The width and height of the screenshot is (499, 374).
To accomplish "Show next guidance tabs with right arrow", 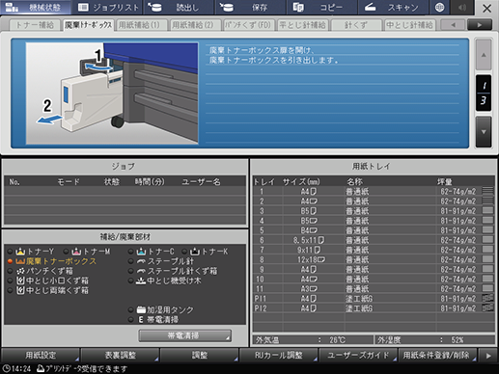I will tap(480, 25).
